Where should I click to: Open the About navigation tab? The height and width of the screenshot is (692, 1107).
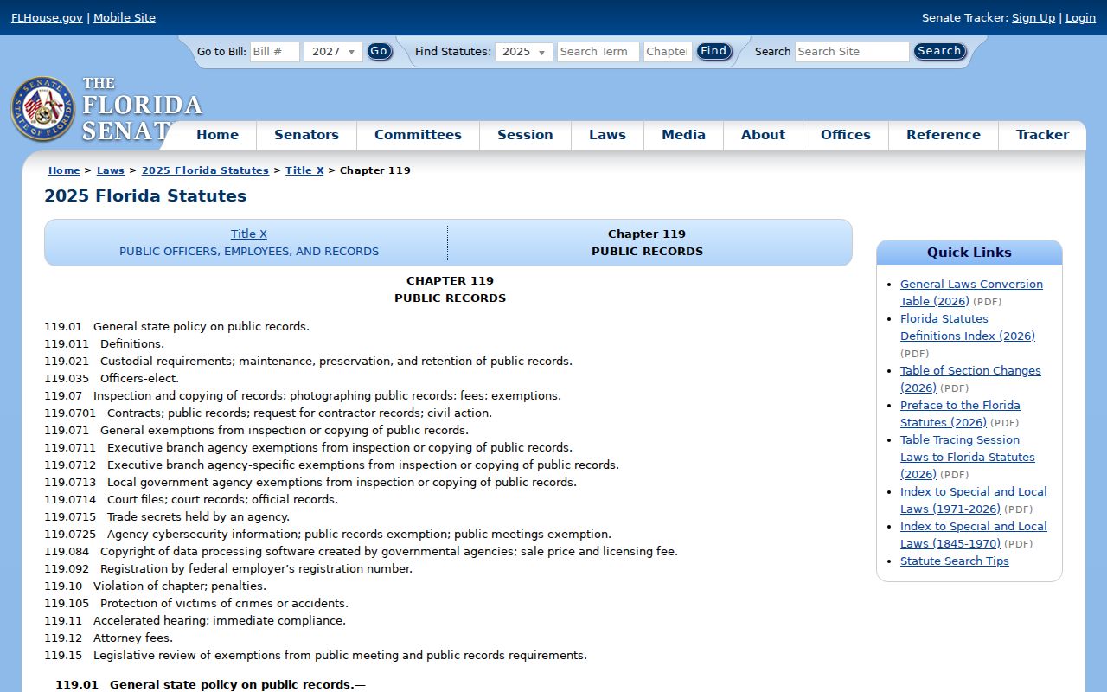coord(763,135)
